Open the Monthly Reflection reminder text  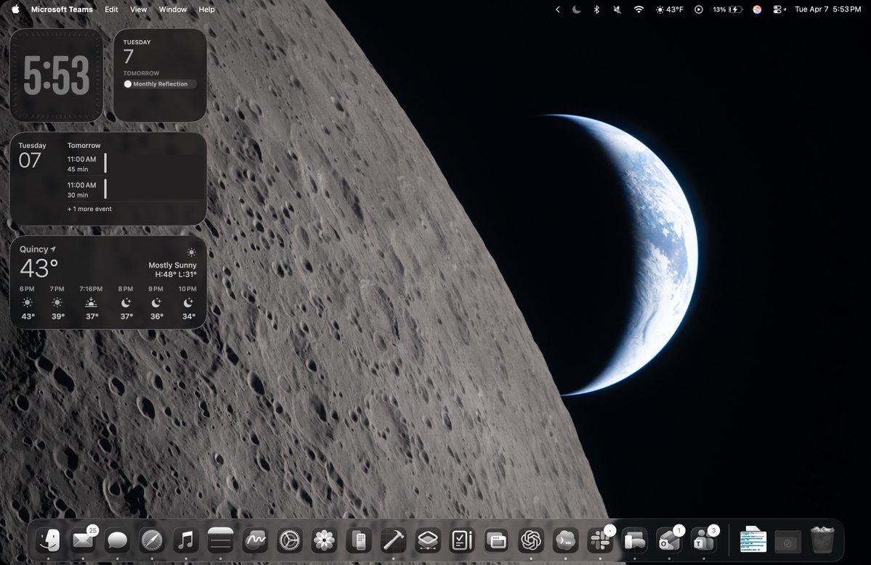160,84
